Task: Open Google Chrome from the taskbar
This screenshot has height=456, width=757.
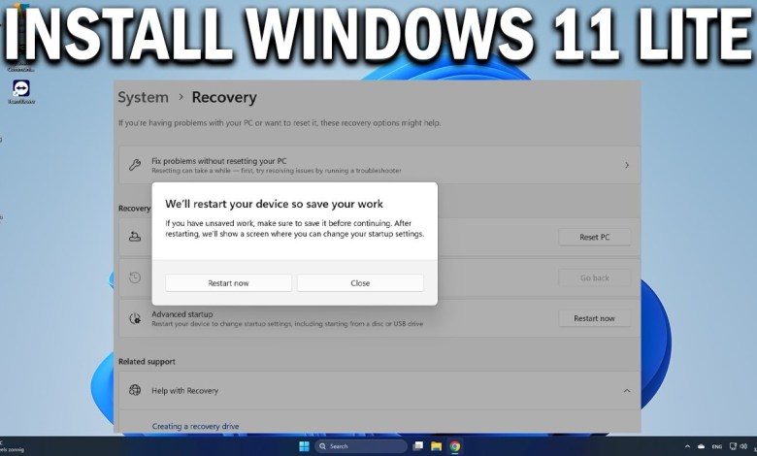Action: (455, 446)
